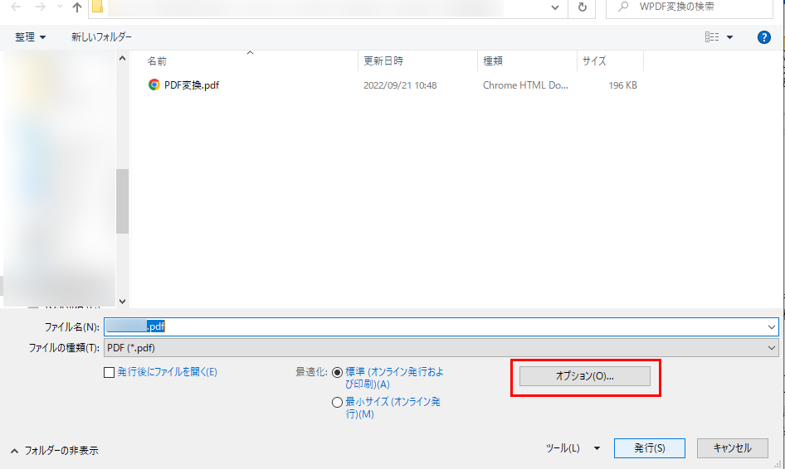
Task: Go back with the back arrow
Action: point(16,7)
